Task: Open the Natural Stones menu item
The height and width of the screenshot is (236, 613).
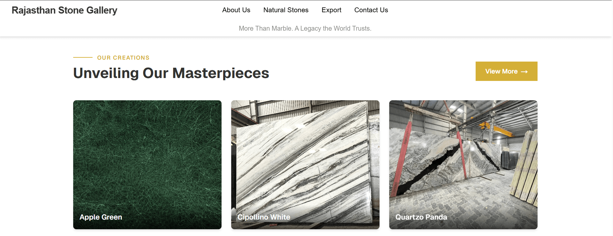Action: [x=286, y=10]
